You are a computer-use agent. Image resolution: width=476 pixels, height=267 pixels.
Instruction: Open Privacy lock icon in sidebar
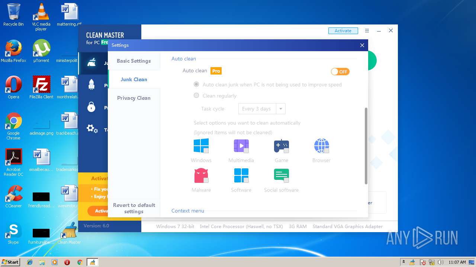(91, 107)
